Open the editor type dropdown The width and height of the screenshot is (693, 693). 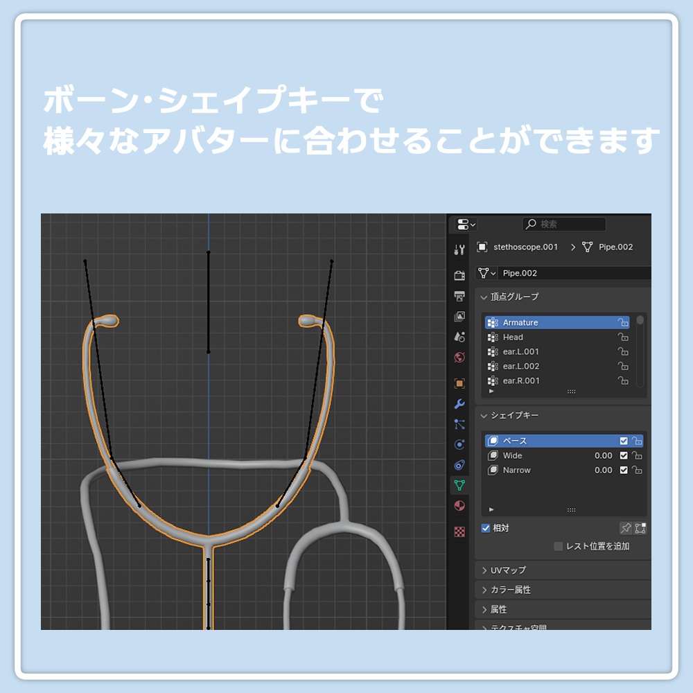pyautogui.click(x=466, y=224)
